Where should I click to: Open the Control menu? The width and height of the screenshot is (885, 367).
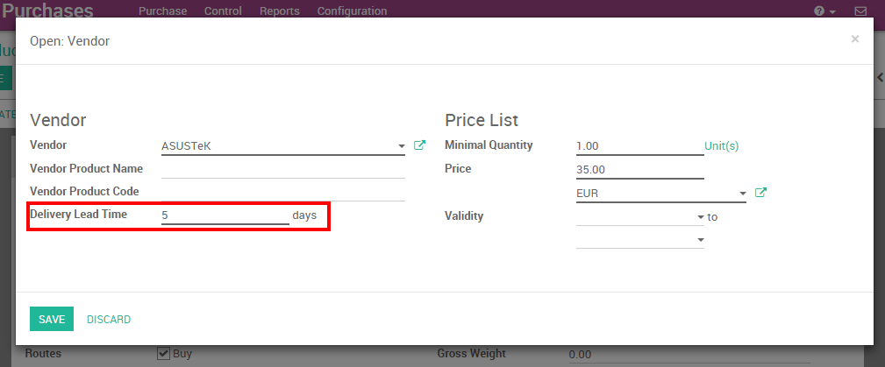tap(223, 11)
